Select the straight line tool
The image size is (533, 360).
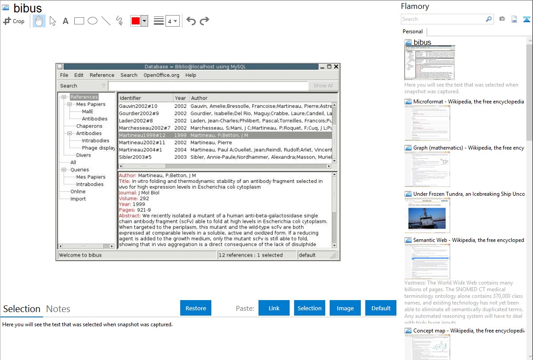[x=106, y=21]
